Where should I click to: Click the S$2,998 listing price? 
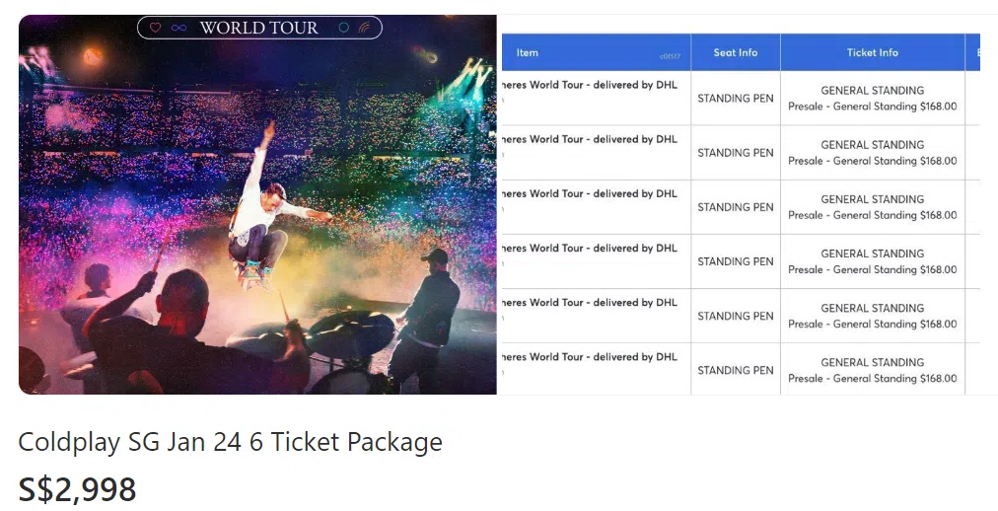[x=77, y=489]
